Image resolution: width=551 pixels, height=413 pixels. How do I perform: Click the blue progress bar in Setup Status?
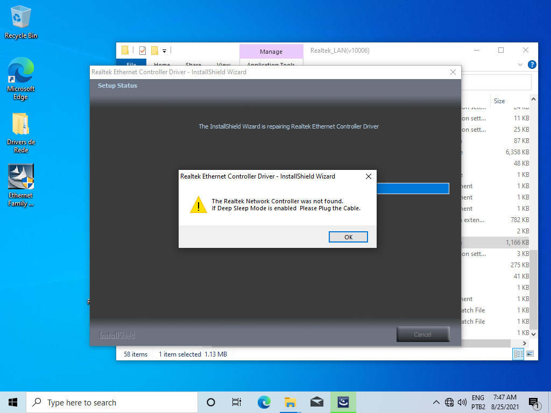pos(413,188)
